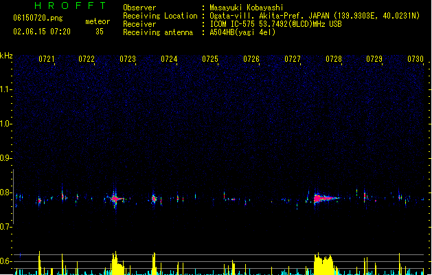
Task: Select the file name 06150720.png
Action: click(x=38, y=18)
